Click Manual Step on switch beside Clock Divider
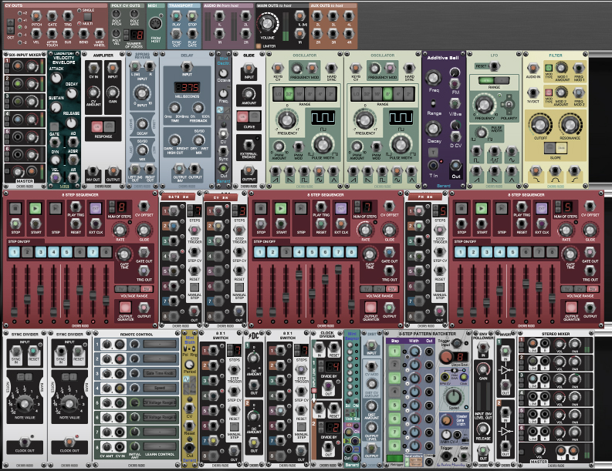 [x=301, y=427]
